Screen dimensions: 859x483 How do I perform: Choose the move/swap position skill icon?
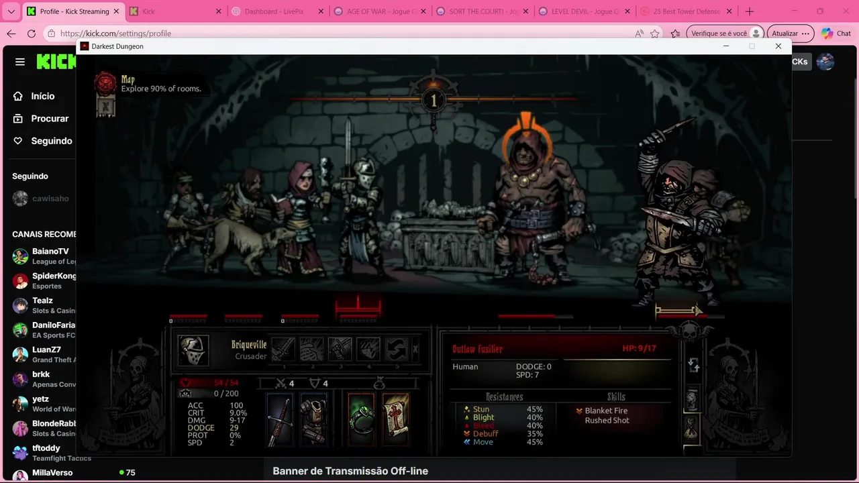click(x=396, y=349)
